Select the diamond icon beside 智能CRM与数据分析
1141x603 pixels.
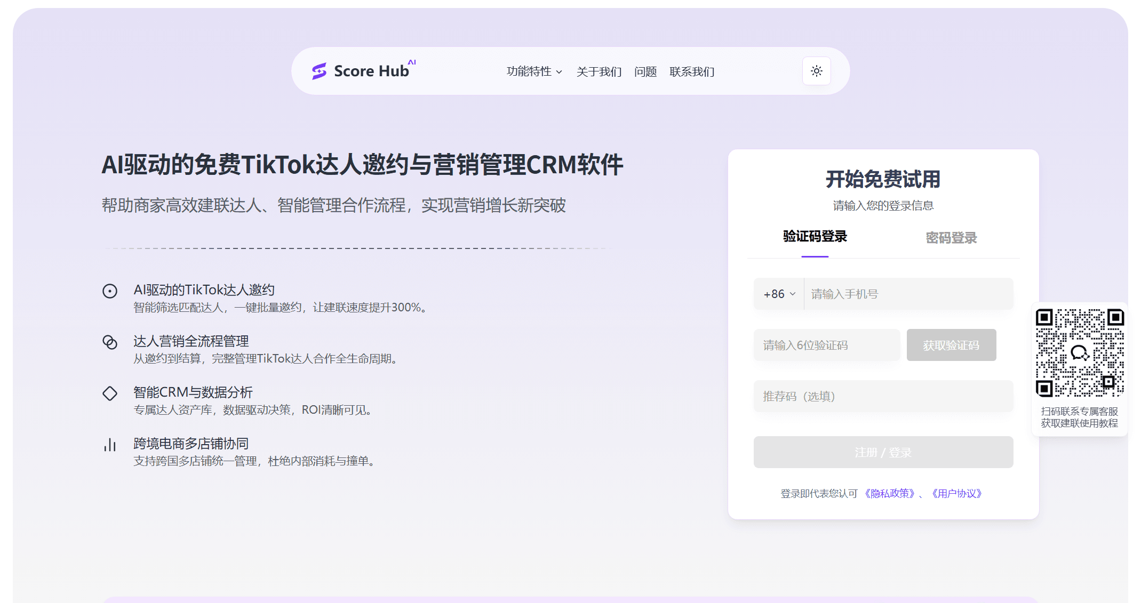[110, 393]
